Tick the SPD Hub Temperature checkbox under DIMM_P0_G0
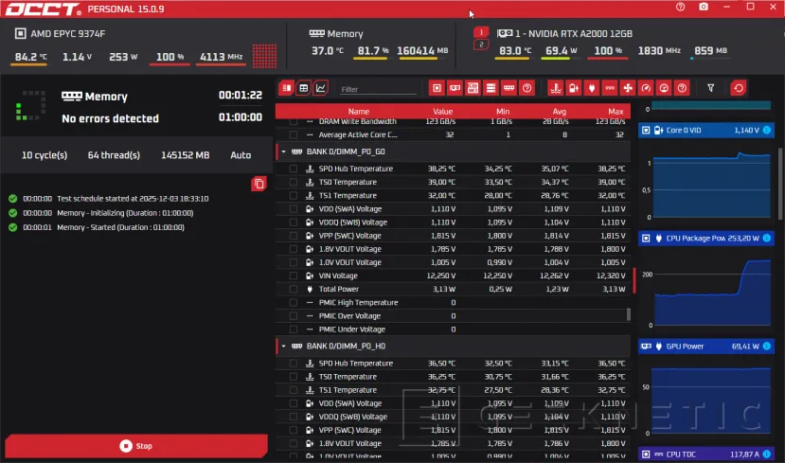Screen dimensions: 785x463 pyautogui.click(x=294, y=169)
